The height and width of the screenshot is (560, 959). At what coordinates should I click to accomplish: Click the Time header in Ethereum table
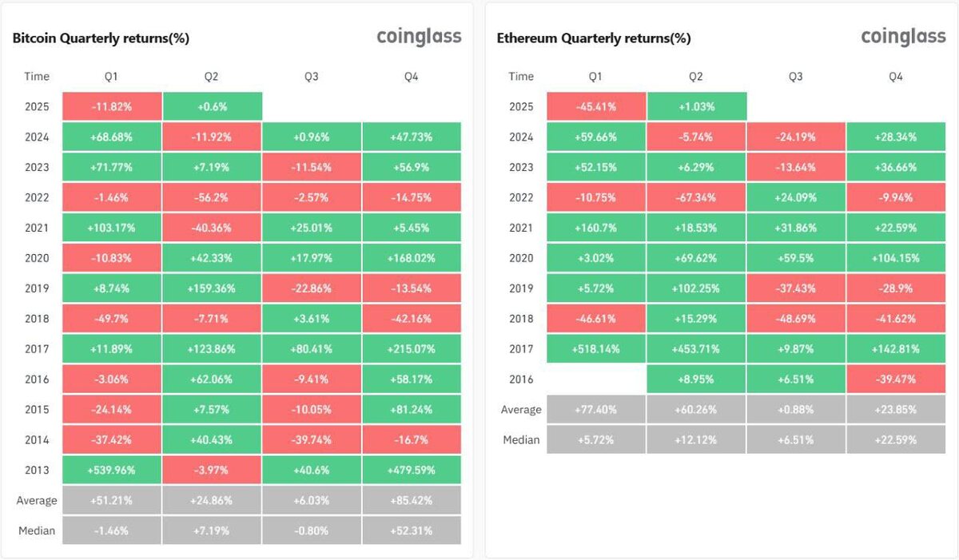pos(521,77)
